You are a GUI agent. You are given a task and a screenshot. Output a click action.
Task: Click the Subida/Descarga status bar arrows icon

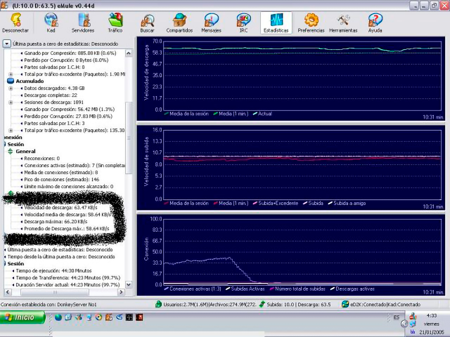tap(262, 304)
